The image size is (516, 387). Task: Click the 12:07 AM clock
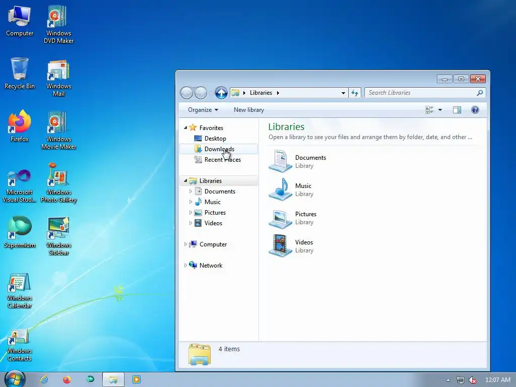(497, 380)
